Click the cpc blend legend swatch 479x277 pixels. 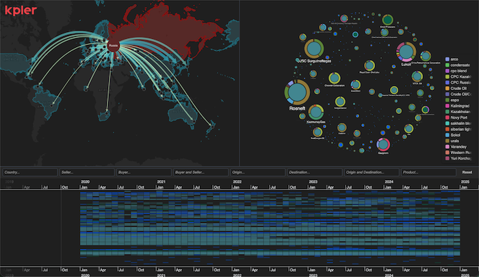tap(448, 71)
